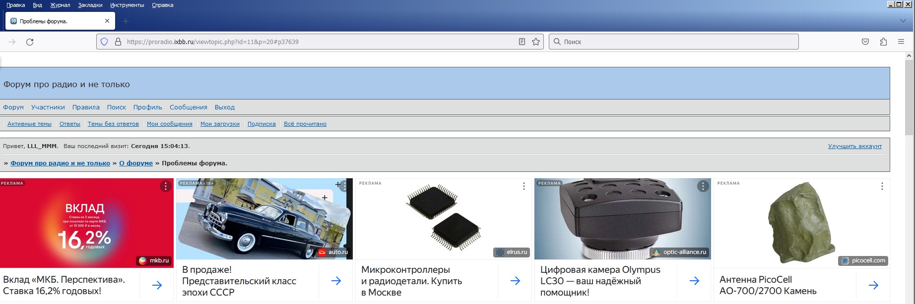The image size is (915, 304).
Task: Toggle reader view in the address bar
Action: (522, 42)
